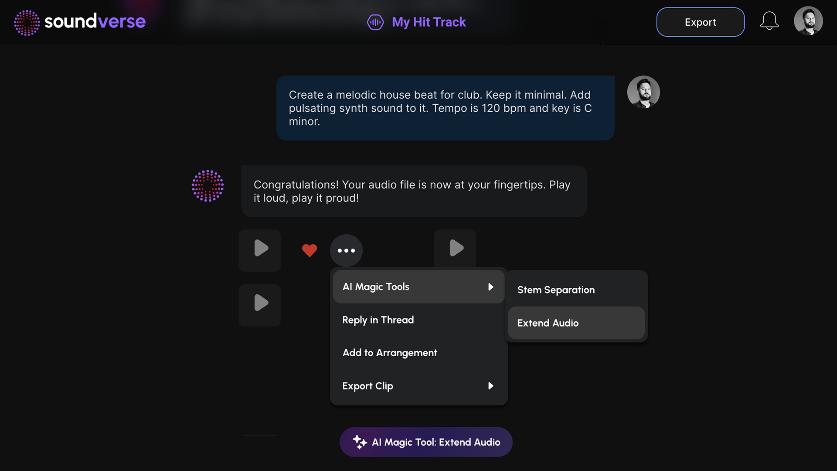Expand the AI Magic Tools submenu
837x471 pixels.
point(418,287)
